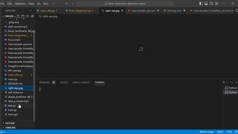Screen dimensions: 238x134
Task: Open haarcascade_eye.xml in Explorer
Action: (20, 44)
